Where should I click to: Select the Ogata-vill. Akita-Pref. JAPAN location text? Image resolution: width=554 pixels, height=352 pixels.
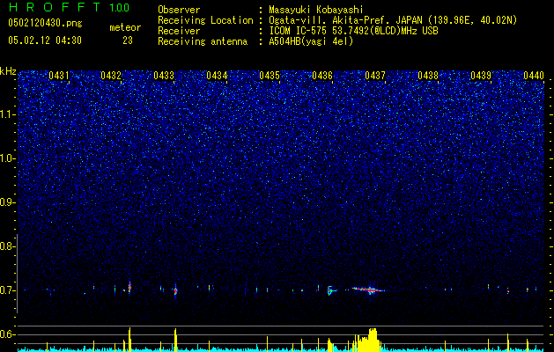click(393, 20)
